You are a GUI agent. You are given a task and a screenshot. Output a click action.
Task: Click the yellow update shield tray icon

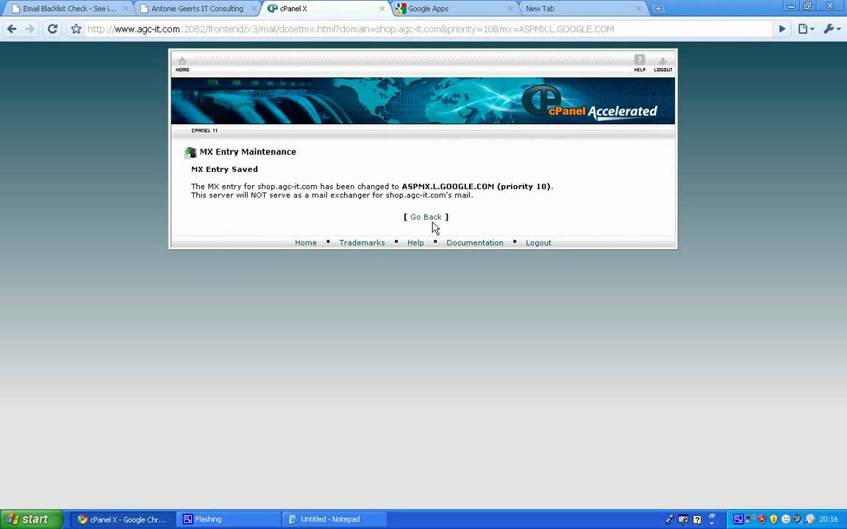point(773,519)
